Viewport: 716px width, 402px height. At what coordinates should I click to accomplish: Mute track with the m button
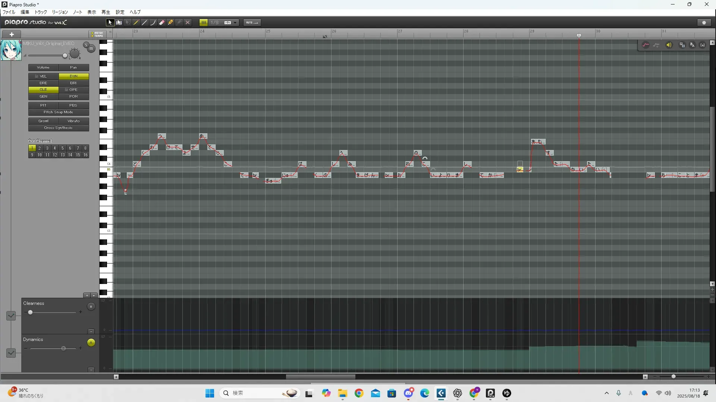(91, 49)
